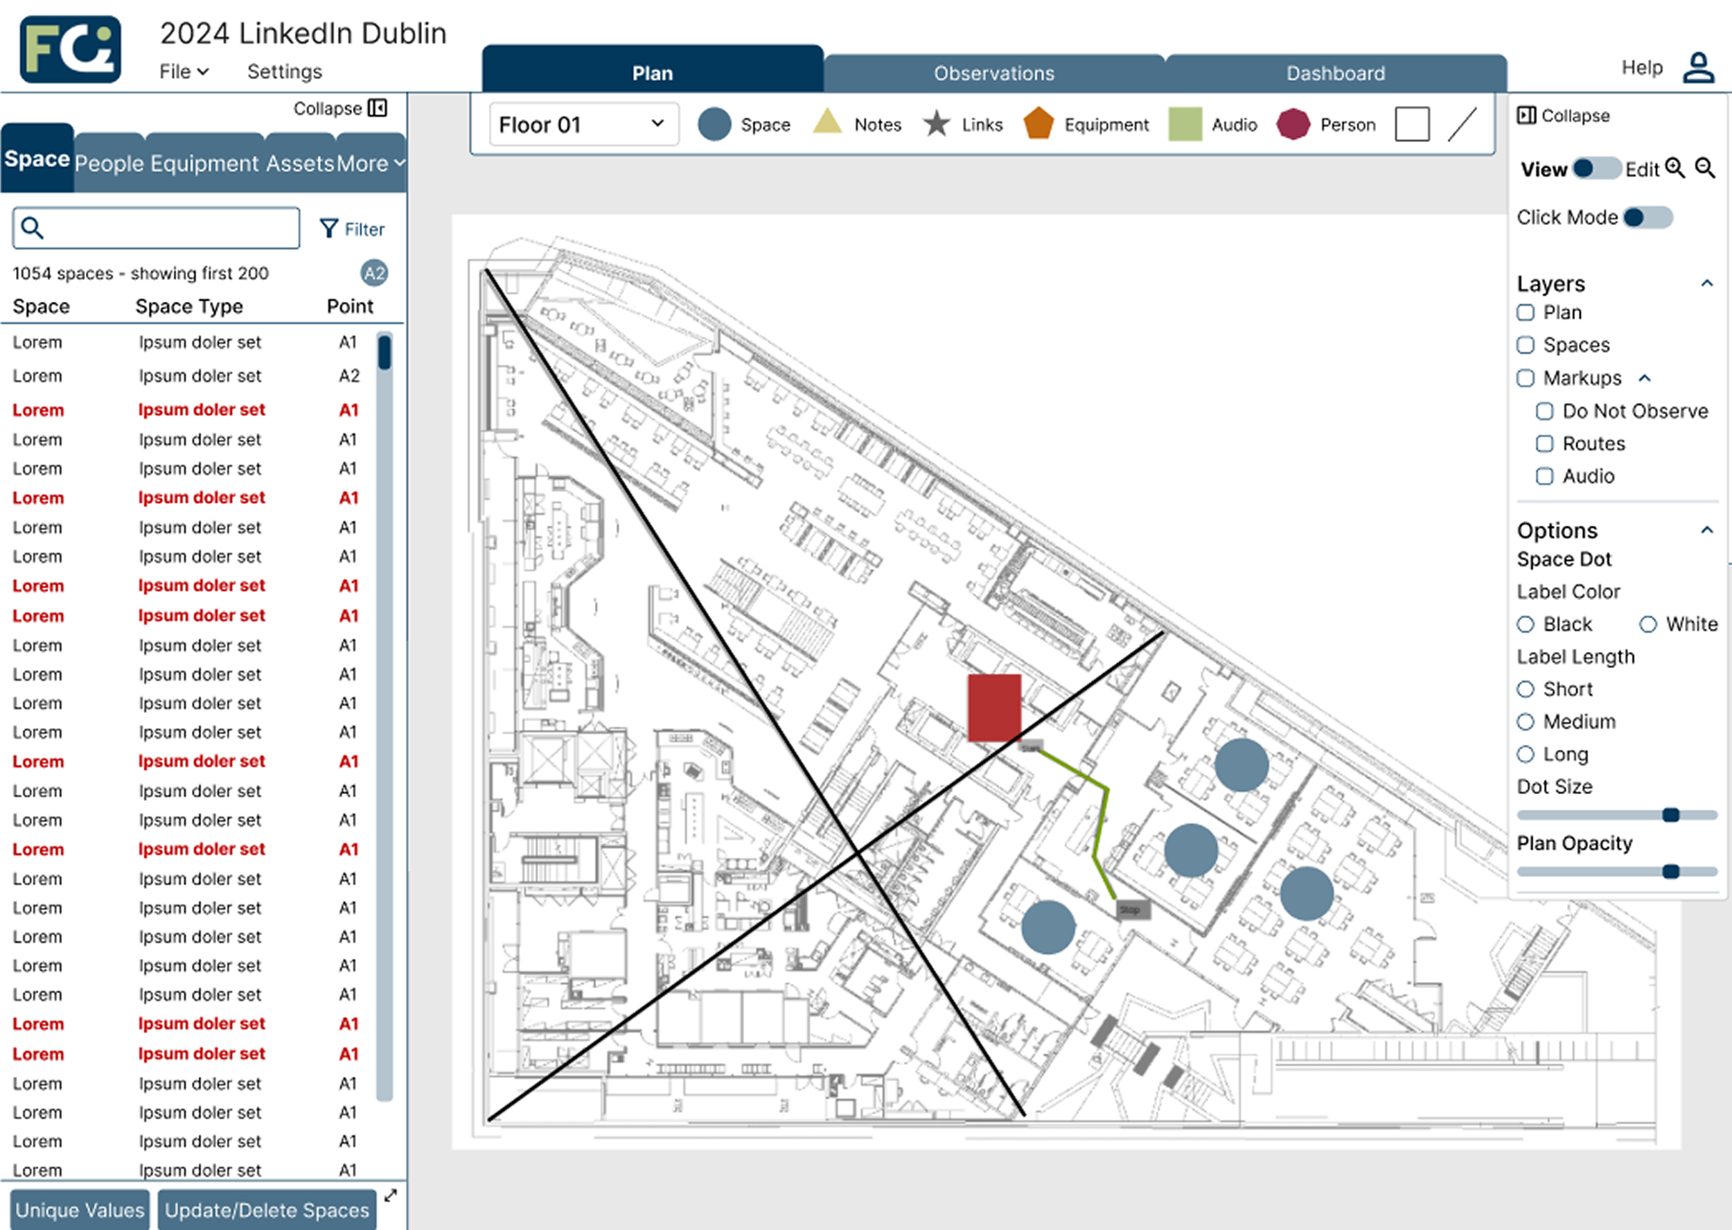The image size is (1732, 1230).
Task: Select the Person hexagon marker tool
Action: (x=1293, y=124)
